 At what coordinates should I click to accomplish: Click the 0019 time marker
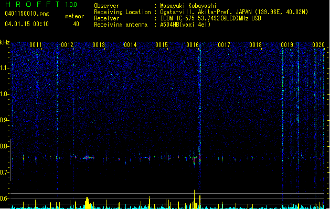tap(287, 45)
